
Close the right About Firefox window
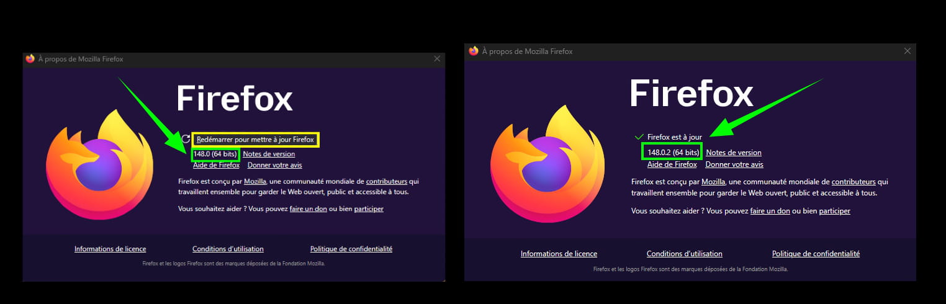[x=908, y=51]
